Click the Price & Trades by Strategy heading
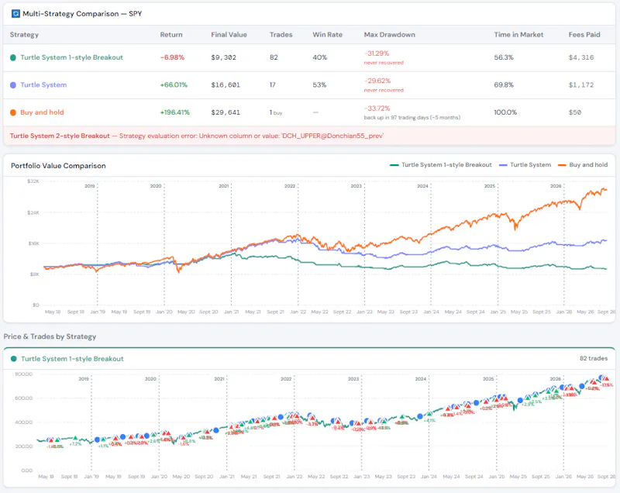The width and height of the screenshot is (620, 493). coord(50,336)
